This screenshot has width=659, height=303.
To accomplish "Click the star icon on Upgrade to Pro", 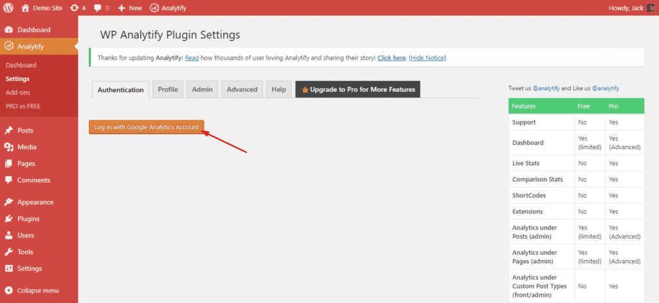I will click(x=305, y=90).
